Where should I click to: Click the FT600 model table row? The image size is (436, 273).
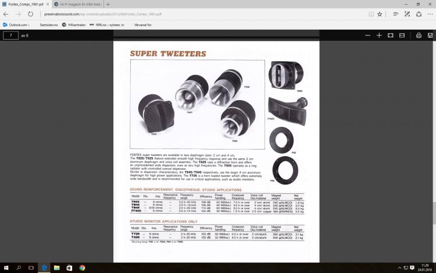point(217,211)
